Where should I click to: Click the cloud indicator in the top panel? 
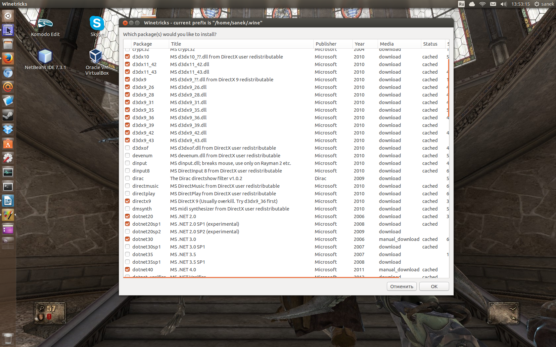pos(472,4)
